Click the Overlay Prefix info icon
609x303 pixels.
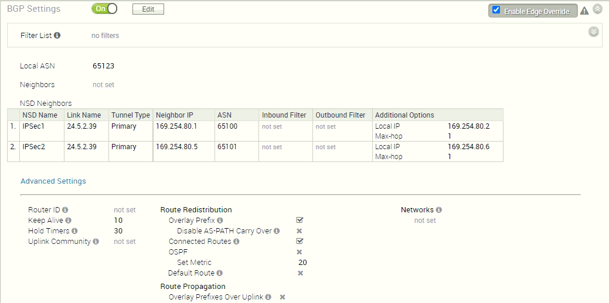click(220, 221)
